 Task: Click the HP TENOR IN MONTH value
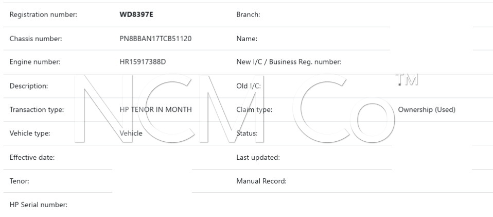pyautogui.click(x=155, y=110)
